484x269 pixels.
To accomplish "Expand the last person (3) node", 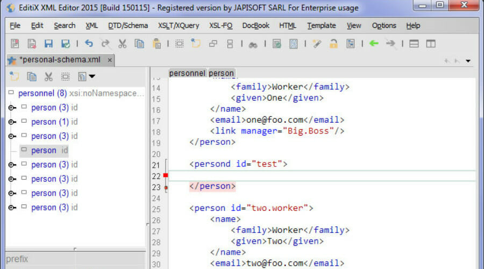I will coord(12,208).
